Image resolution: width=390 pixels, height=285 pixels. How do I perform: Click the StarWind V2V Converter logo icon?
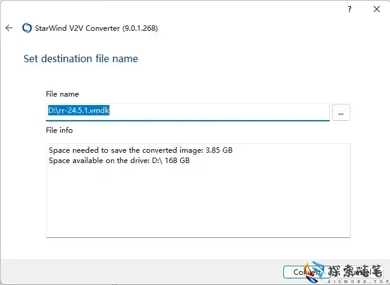27,28
